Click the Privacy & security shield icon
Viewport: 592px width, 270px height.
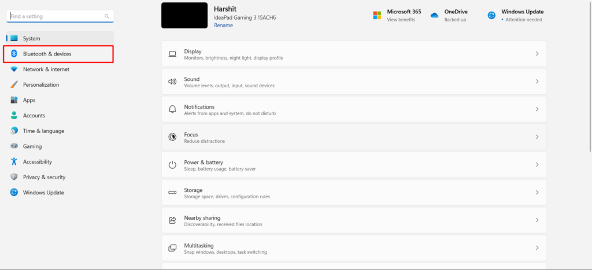(14, 177)
